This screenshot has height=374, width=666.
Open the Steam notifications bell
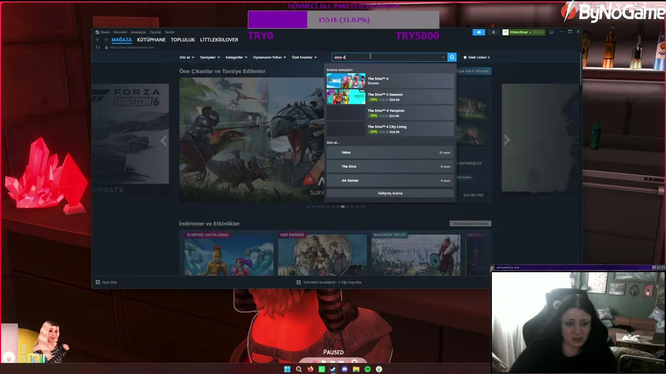point(493,32)
